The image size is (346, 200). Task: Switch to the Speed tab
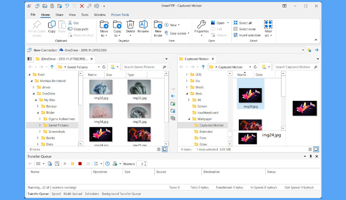[56, 194]
